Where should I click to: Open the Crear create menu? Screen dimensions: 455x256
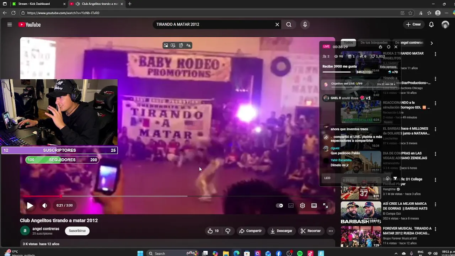[x=414, y=25]
